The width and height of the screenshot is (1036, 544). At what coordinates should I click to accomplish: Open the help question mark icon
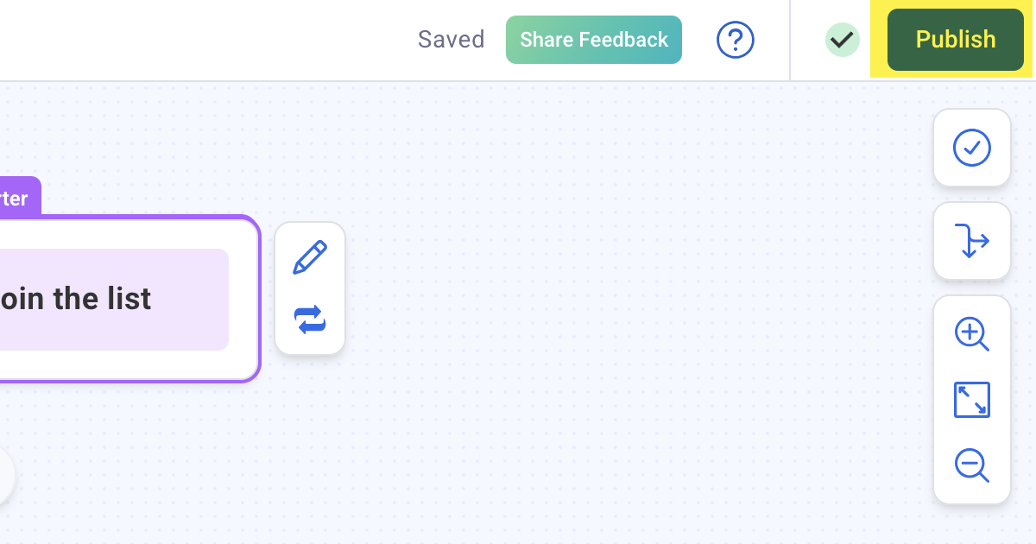pos(736,40)
